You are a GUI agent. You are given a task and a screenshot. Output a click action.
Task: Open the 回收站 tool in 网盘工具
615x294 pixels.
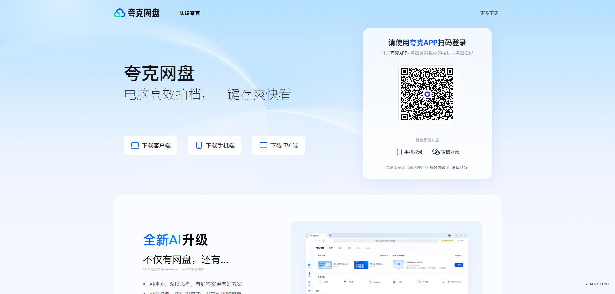[x=320, y=282]
